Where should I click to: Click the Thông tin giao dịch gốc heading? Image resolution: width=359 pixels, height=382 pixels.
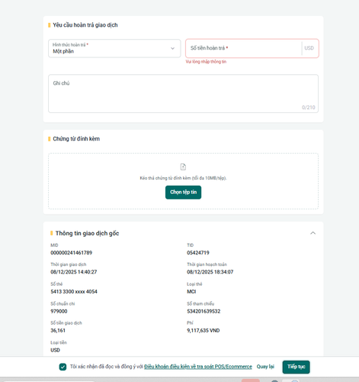coord(87,233)
